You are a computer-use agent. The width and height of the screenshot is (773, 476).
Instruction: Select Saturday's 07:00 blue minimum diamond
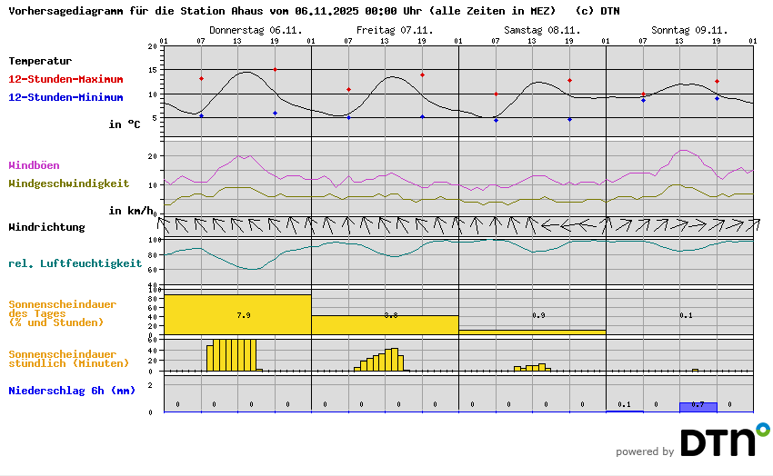coord(496,120)
